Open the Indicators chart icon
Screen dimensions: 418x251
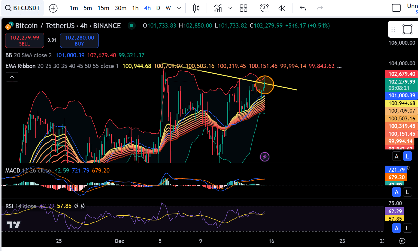(218, 8)
